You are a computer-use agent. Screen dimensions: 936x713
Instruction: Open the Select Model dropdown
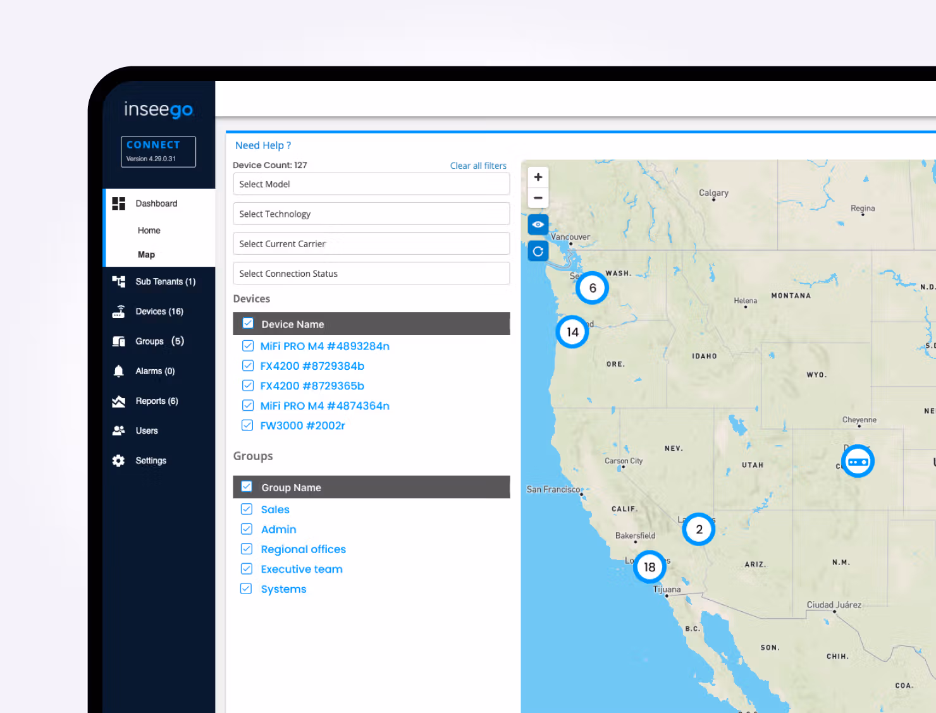coord(371,184)
